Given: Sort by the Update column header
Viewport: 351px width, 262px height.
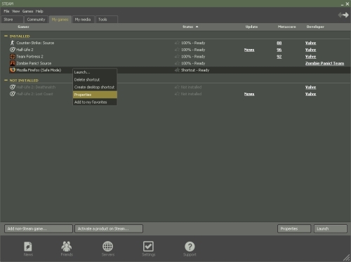Looking at the screenshot, I should tap(251, 27).
